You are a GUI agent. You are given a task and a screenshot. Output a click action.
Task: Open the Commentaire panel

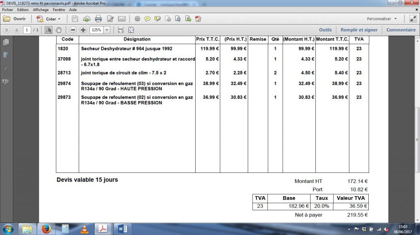401,30
